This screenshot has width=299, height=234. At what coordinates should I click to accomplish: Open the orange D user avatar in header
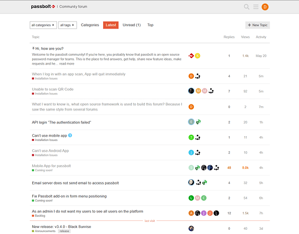pyautogui.click(x=265, y=7)
